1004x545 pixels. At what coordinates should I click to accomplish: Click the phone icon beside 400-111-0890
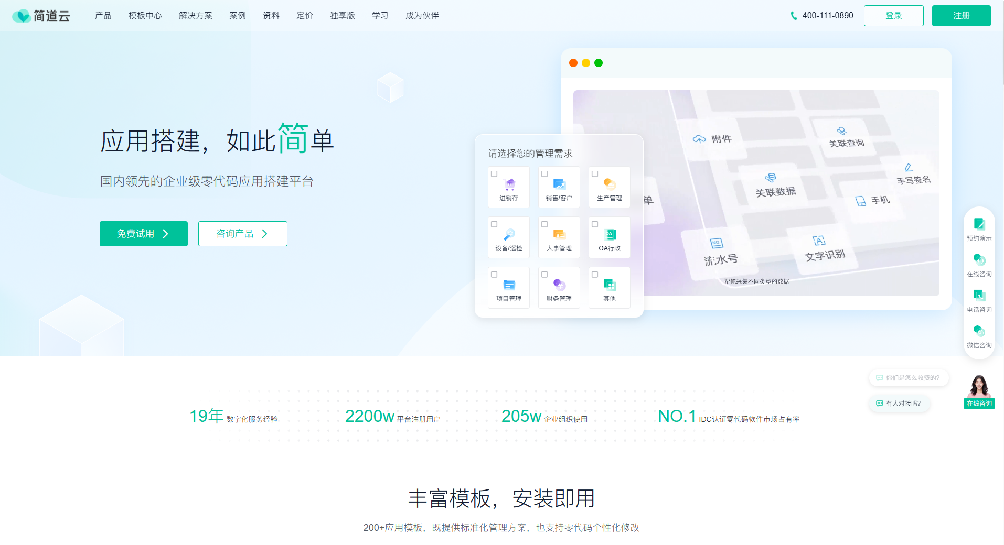[x=794, y=16]
